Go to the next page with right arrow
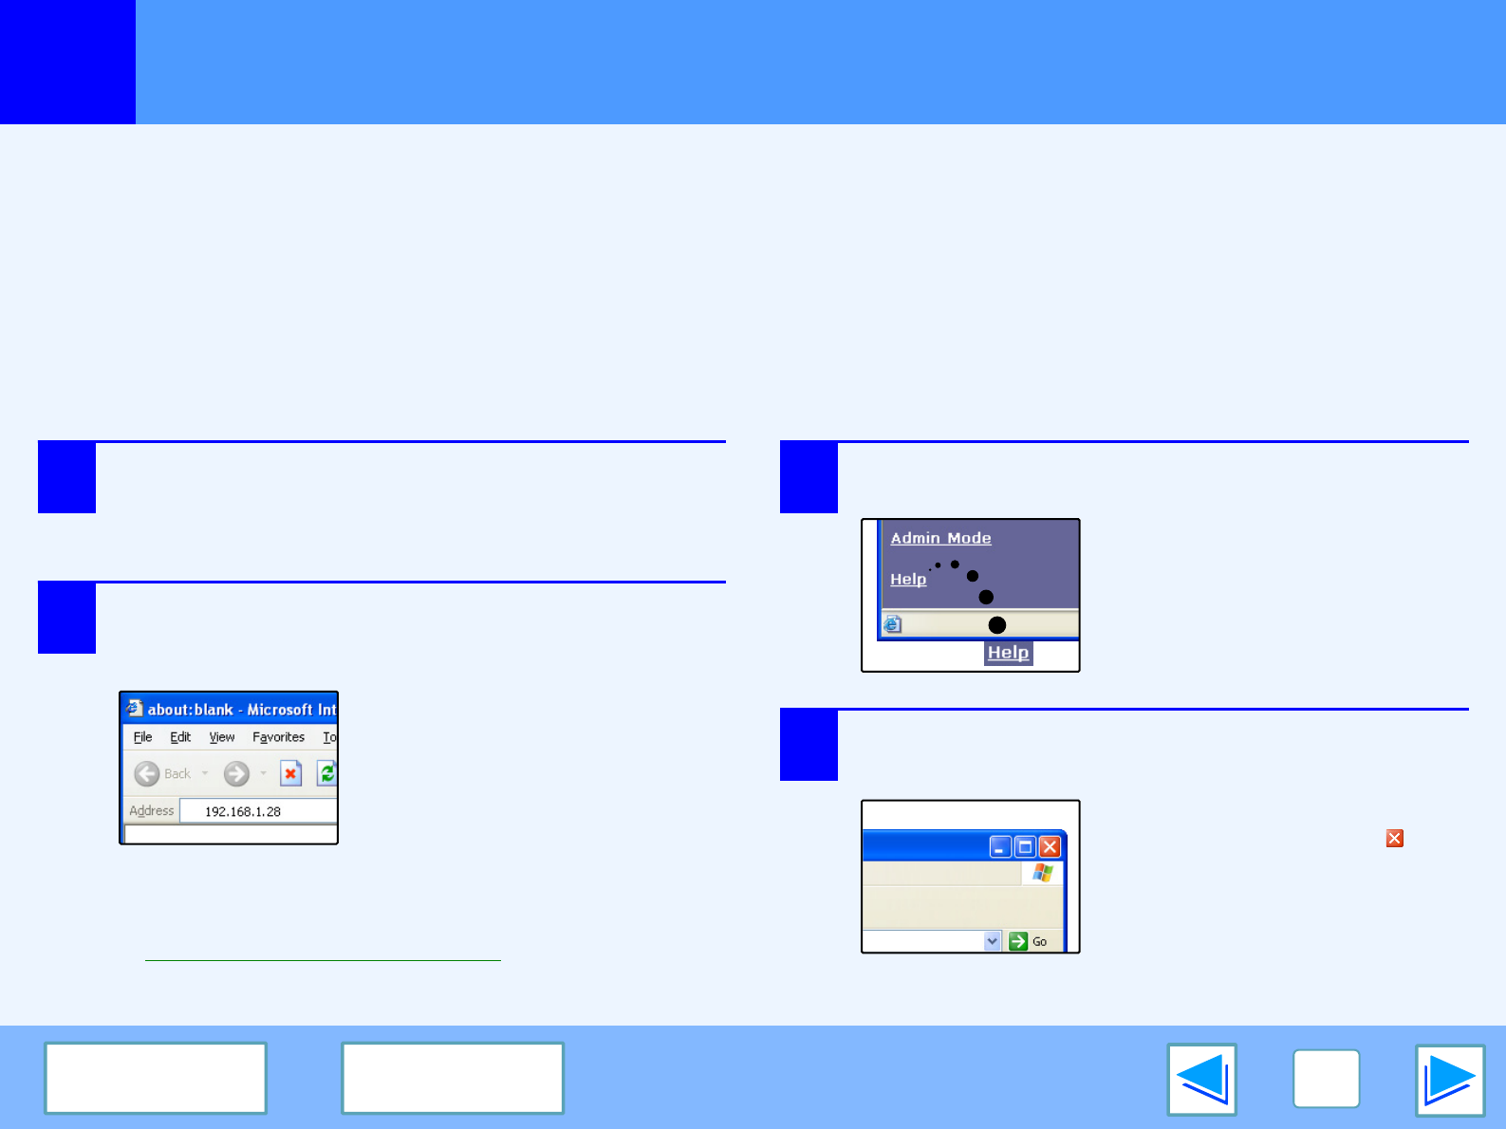Screen dimensions: 1506x1129 [1449, 1080]
